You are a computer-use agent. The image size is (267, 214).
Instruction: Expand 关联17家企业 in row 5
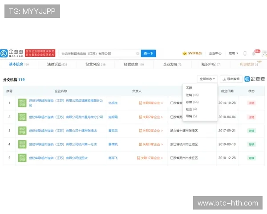pos(150,158)
